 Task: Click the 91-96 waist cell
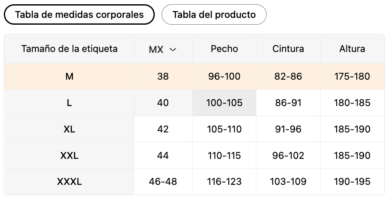tap(288, 129)
